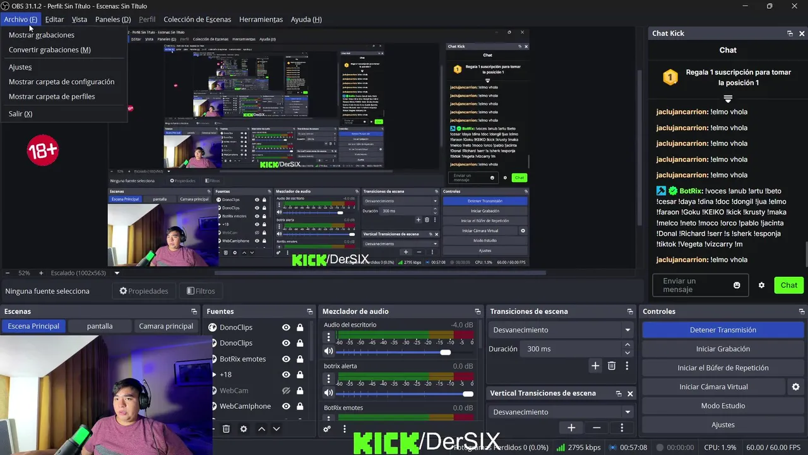Open the Desvanecimiento transition dropdown
This screenshot has width=808, height=455.
pos(561,330)
